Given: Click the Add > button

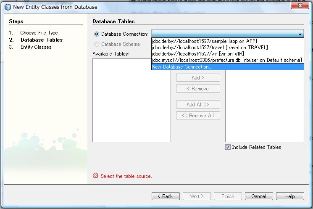Looking at the screenshot, I should pos(198,78).
